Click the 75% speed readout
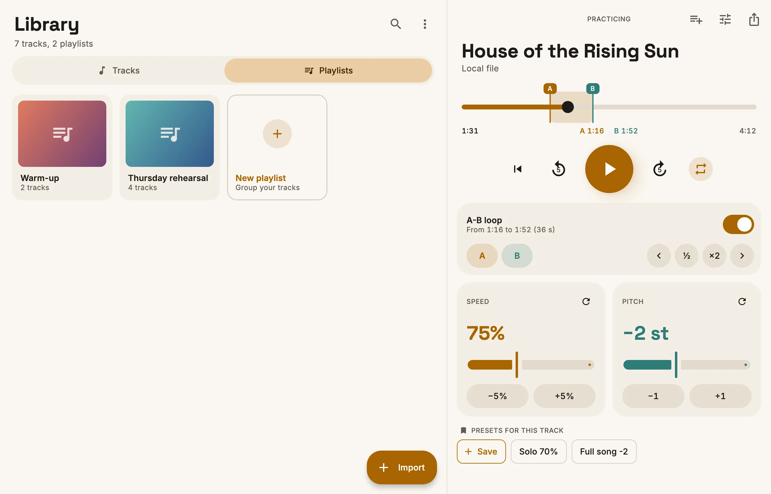 coord(485,333)
